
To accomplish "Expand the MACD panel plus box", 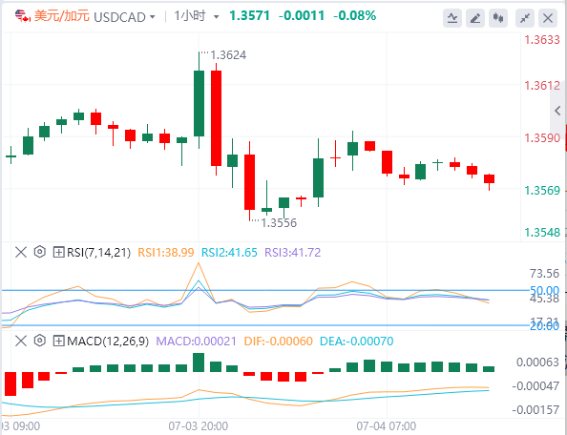I will pos(58,341).
